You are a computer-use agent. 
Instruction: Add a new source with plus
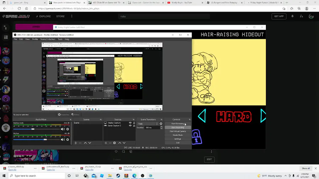pos(106,143)
